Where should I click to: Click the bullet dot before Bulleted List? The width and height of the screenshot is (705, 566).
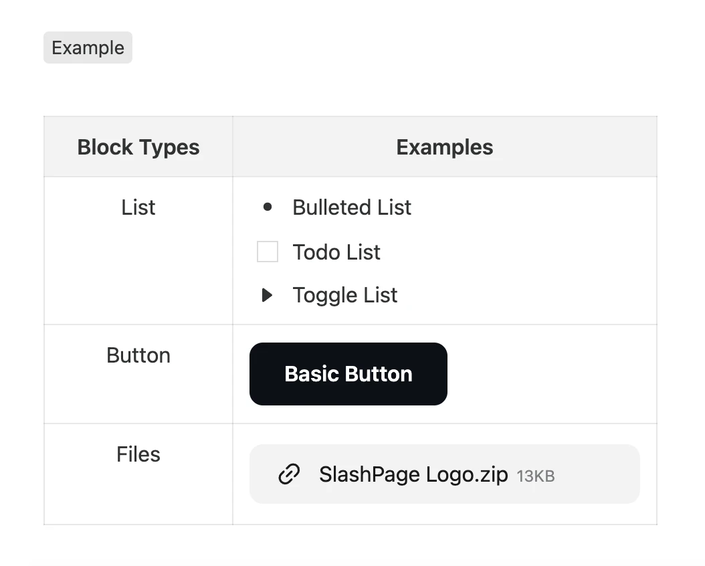[x=268, y=207]
